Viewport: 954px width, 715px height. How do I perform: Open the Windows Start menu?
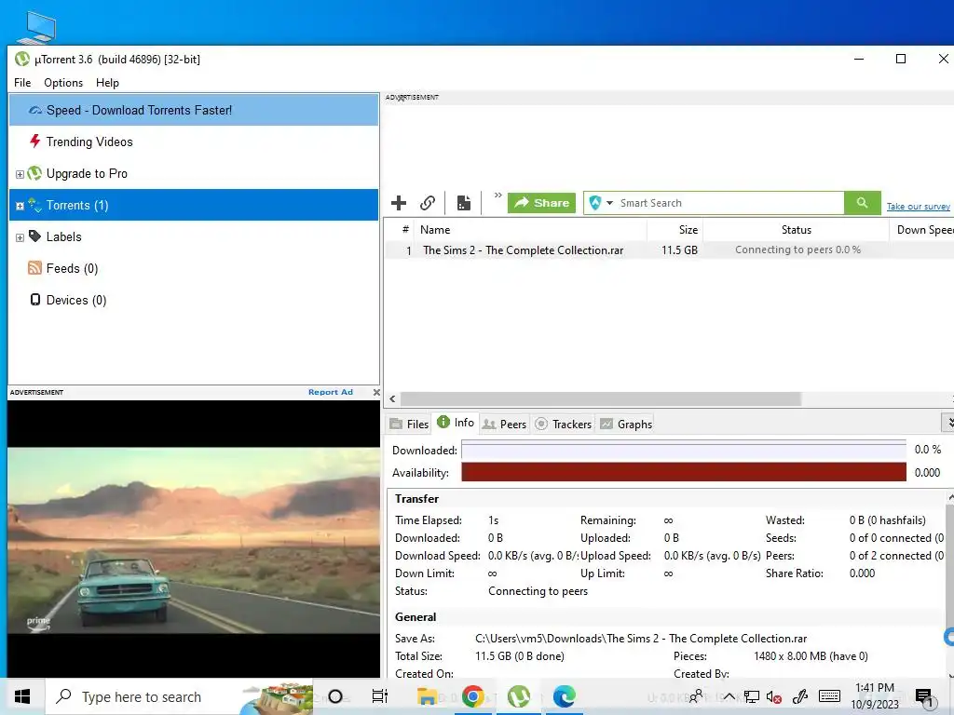coord(22,696)
